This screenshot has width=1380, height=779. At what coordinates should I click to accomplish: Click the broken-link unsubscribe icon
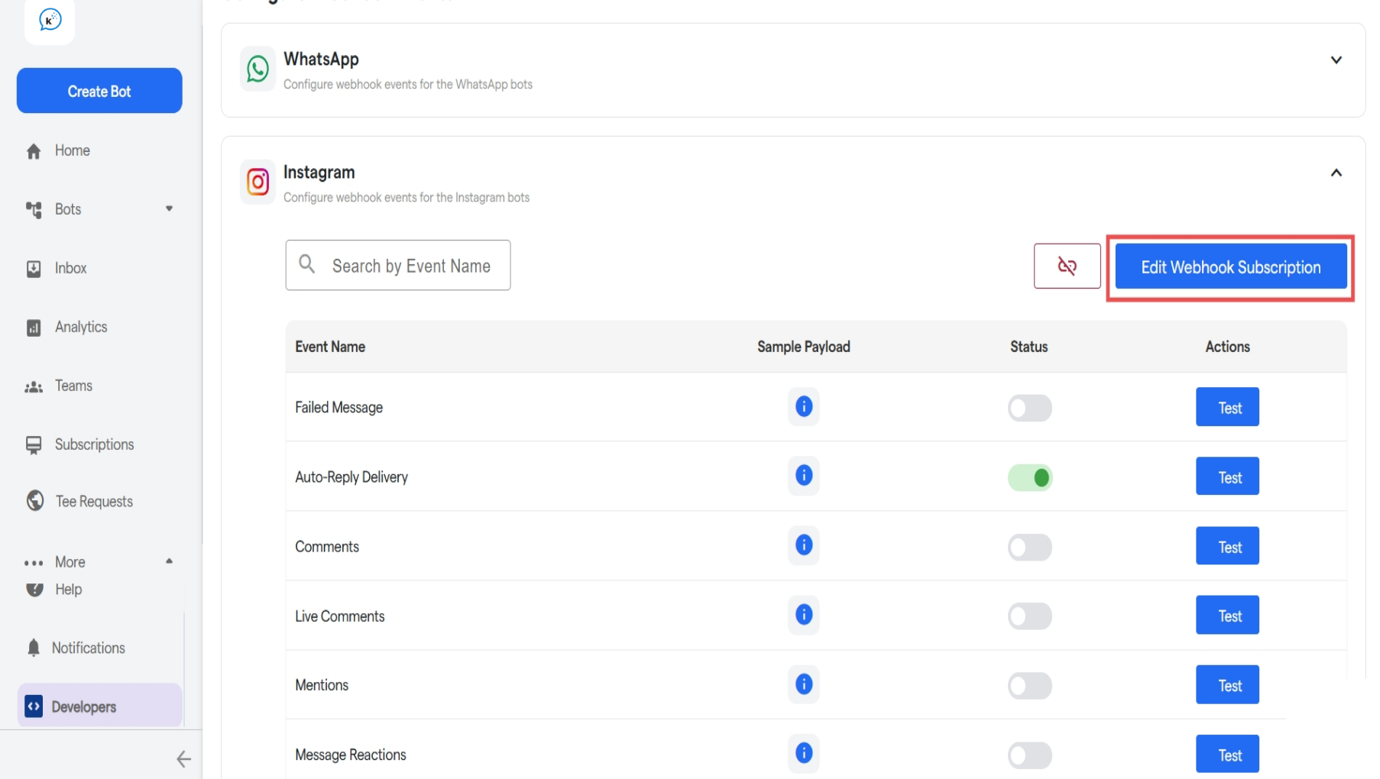[1067, 266]
